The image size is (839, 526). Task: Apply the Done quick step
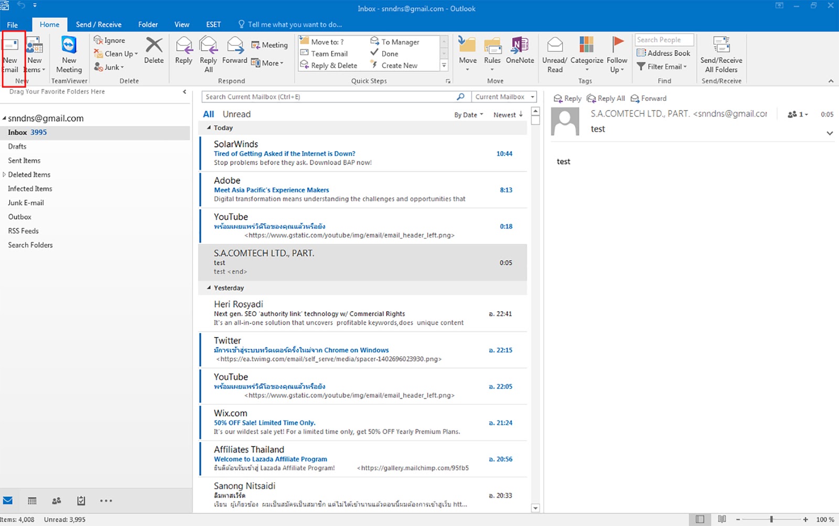point(384,53)
